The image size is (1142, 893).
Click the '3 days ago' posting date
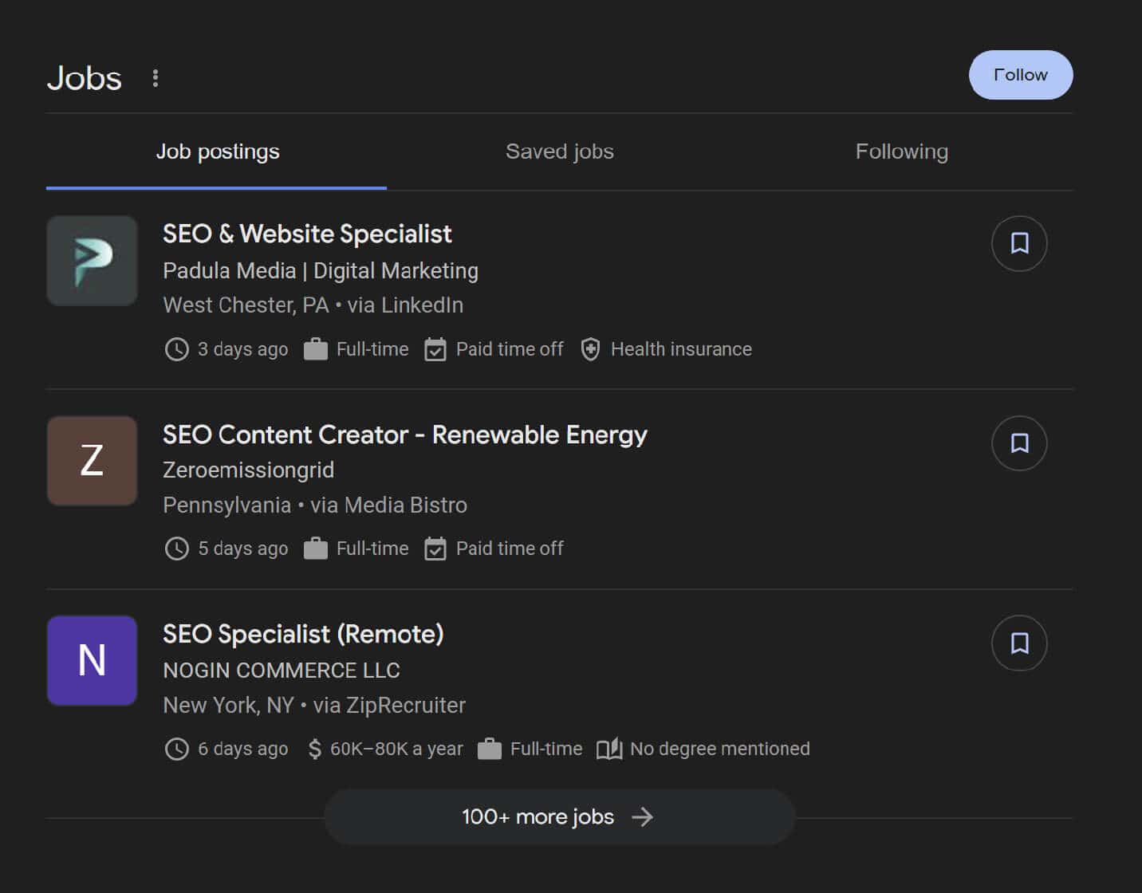[x=243, y=349]
